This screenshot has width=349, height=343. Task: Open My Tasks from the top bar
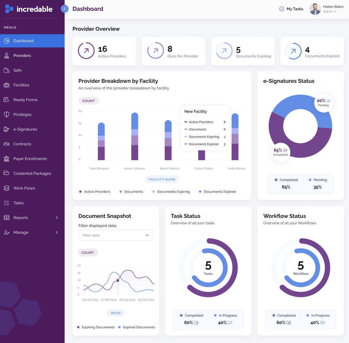point(291,9)
